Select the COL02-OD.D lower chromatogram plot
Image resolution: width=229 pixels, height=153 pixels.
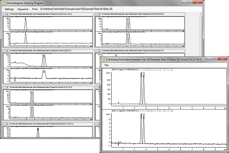pyautogui.click(x=140, y=39)
